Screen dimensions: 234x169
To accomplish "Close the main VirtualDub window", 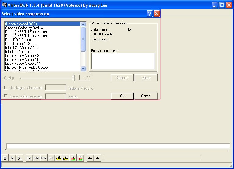I will [x=229, y=5].
